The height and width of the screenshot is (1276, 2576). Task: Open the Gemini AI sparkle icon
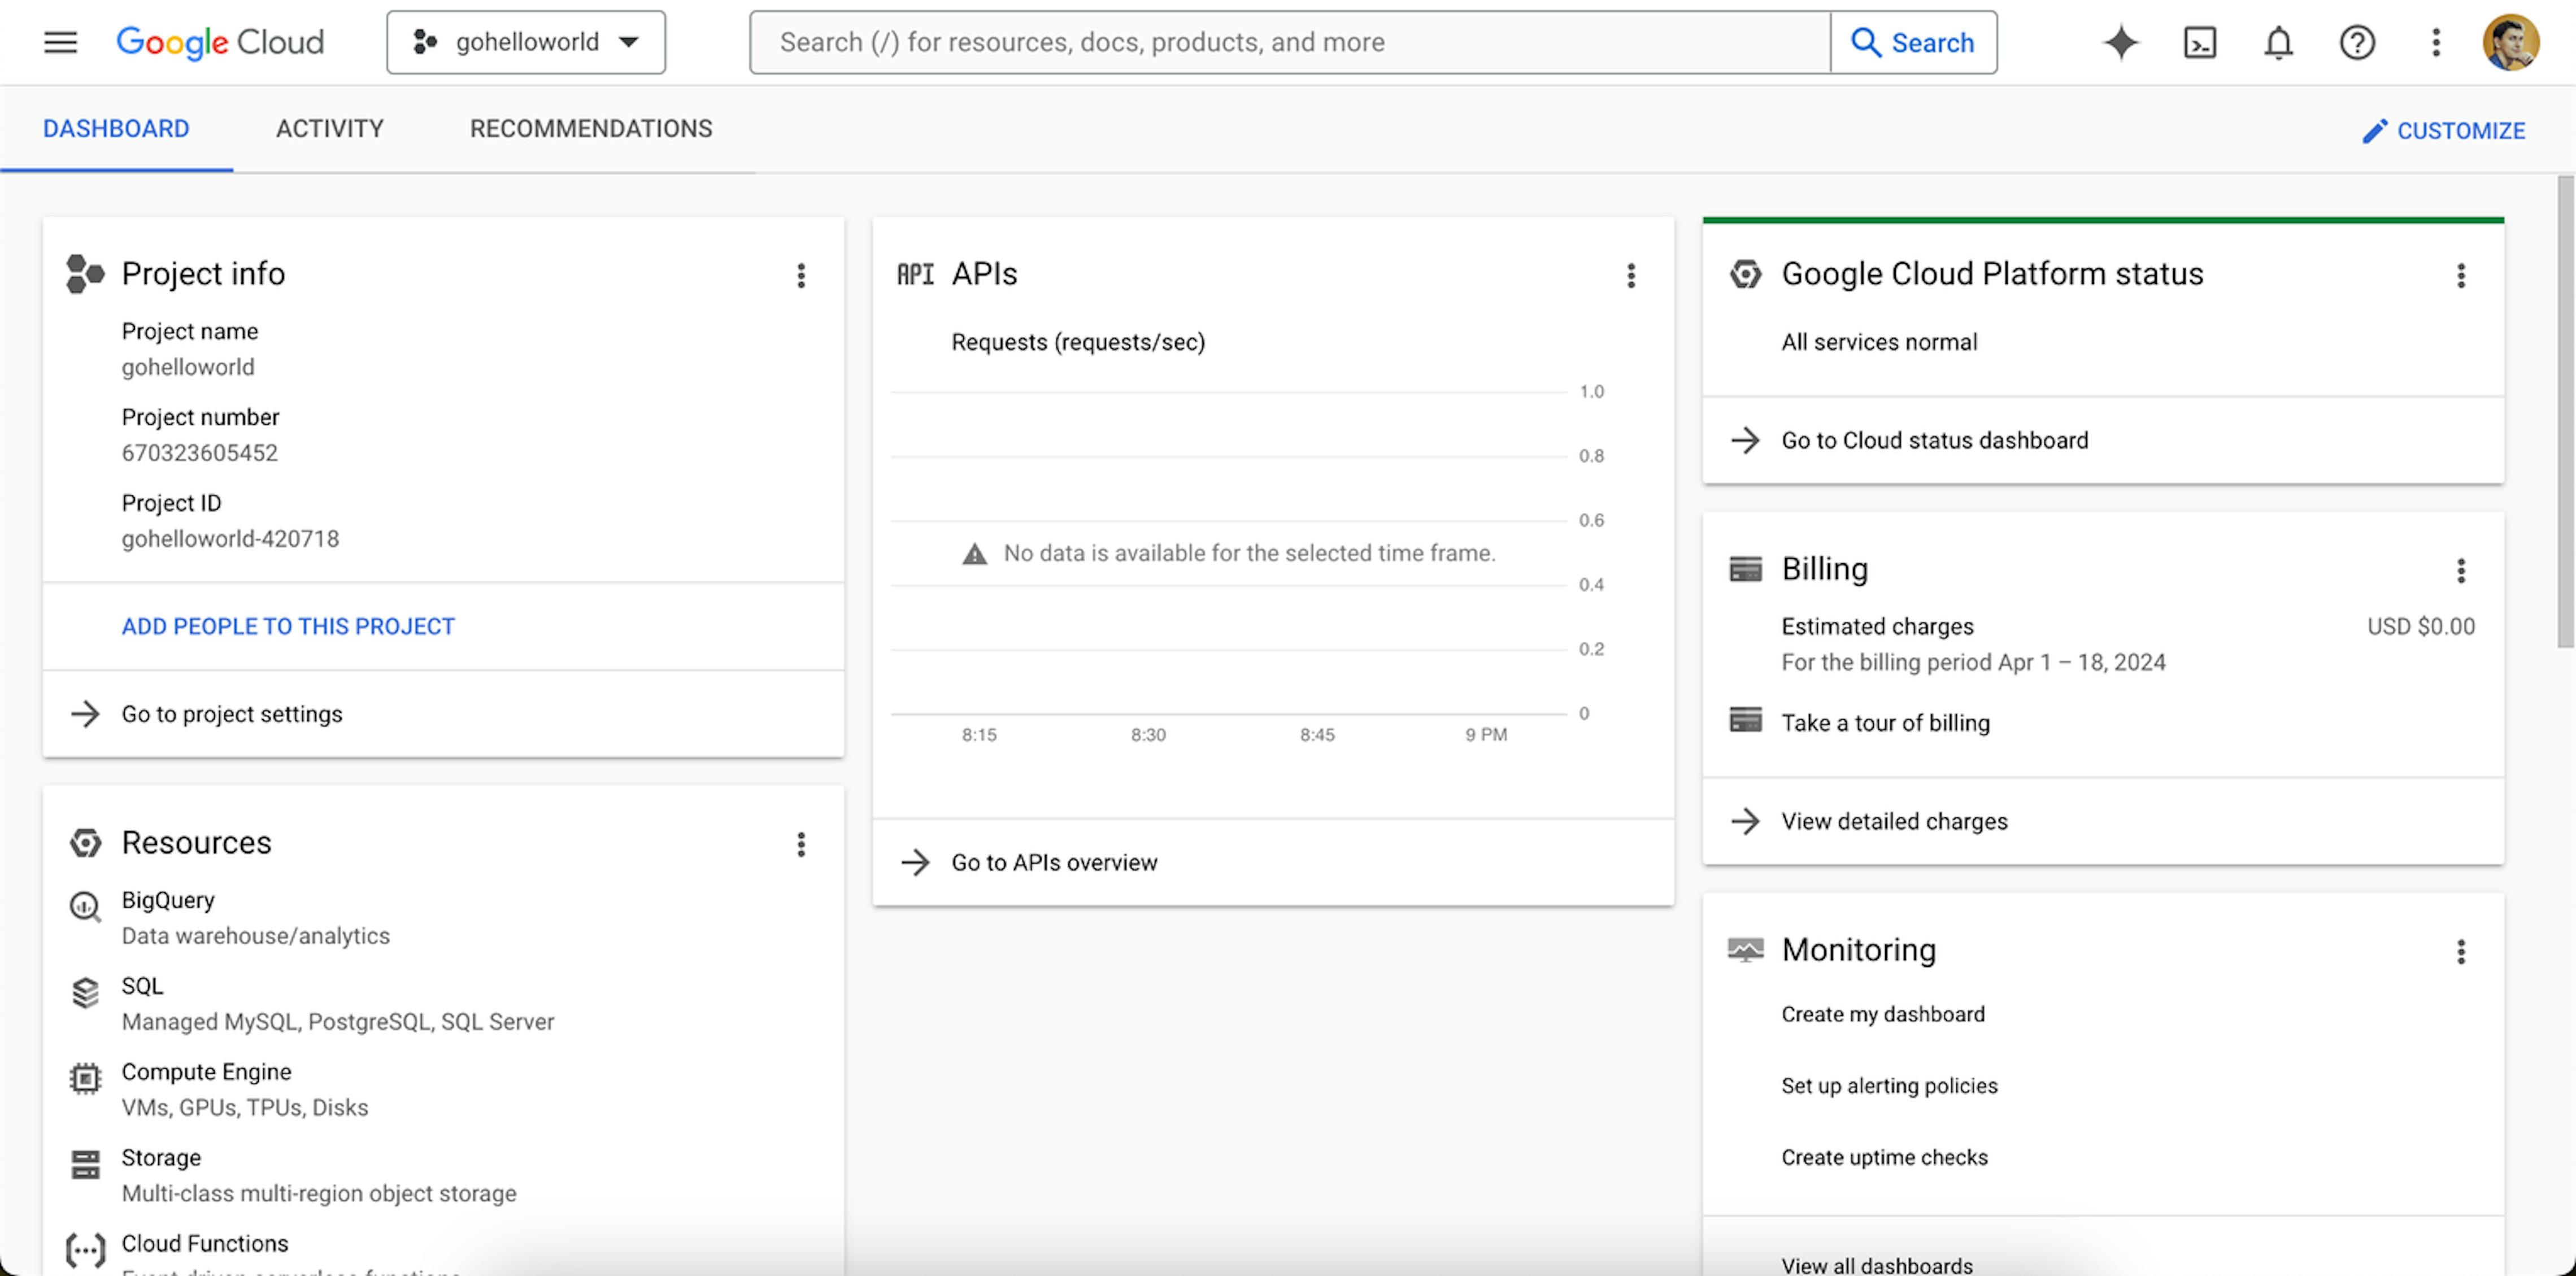pos(2121,42)
